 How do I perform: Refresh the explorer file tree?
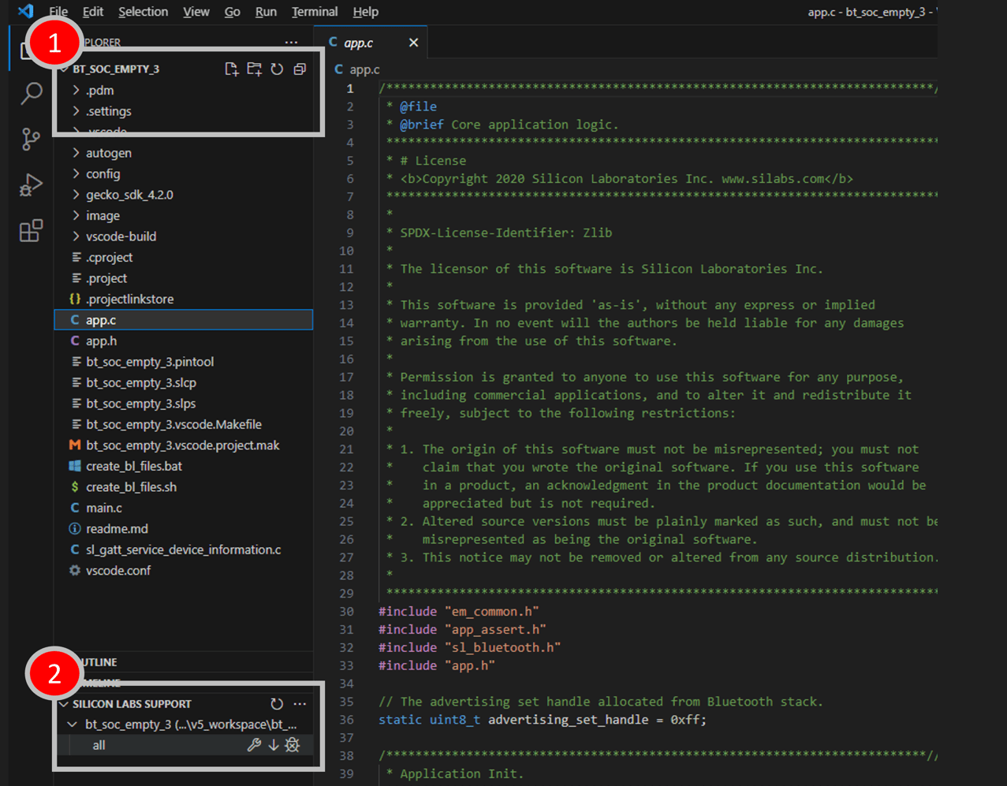[x=277, y=69]
